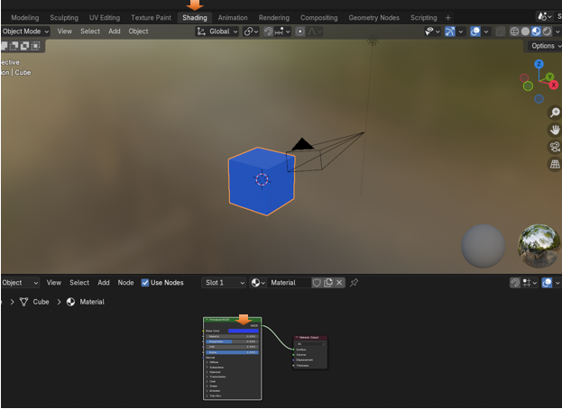This screenshot has height=409, width=562.
Task: Click the blue Z axis gizmo
Action: pos(539,65)
